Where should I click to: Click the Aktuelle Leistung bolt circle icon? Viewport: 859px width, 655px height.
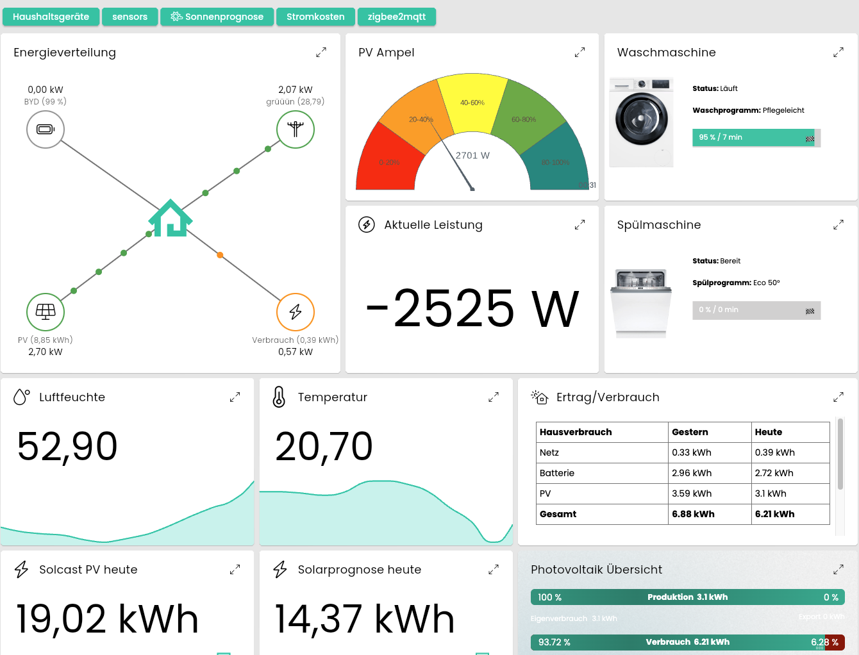367,225
